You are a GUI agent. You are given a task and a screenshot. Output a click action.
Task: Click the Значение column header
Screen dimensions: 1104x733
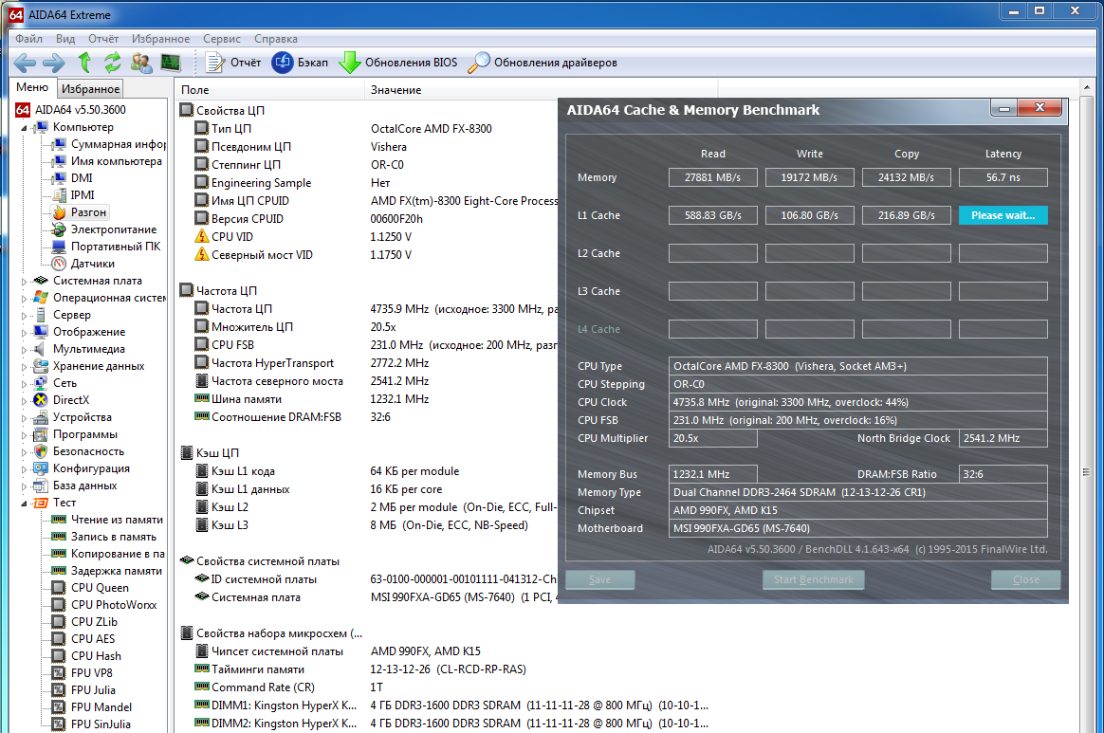pos(541,89)
